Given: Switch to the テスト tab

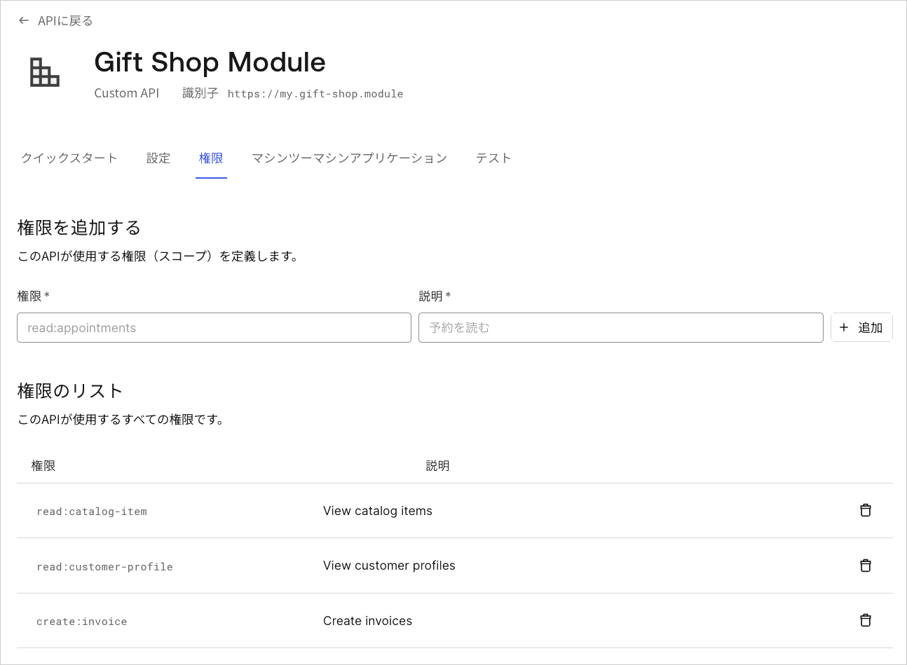Looking at the screenshot, I should point(493,158).
